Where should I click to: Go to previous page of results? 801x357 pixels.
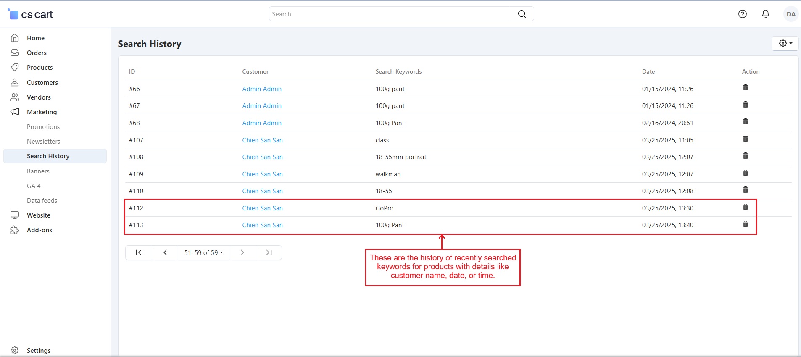pos(165,252)
